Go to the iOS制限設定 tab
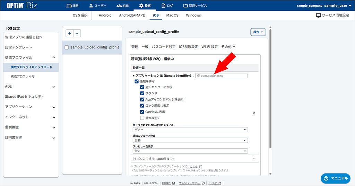 (x=189, y=47)
